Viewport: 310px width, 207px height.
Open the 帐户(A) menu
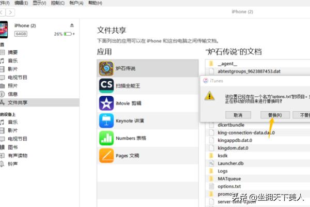point(76,3)
